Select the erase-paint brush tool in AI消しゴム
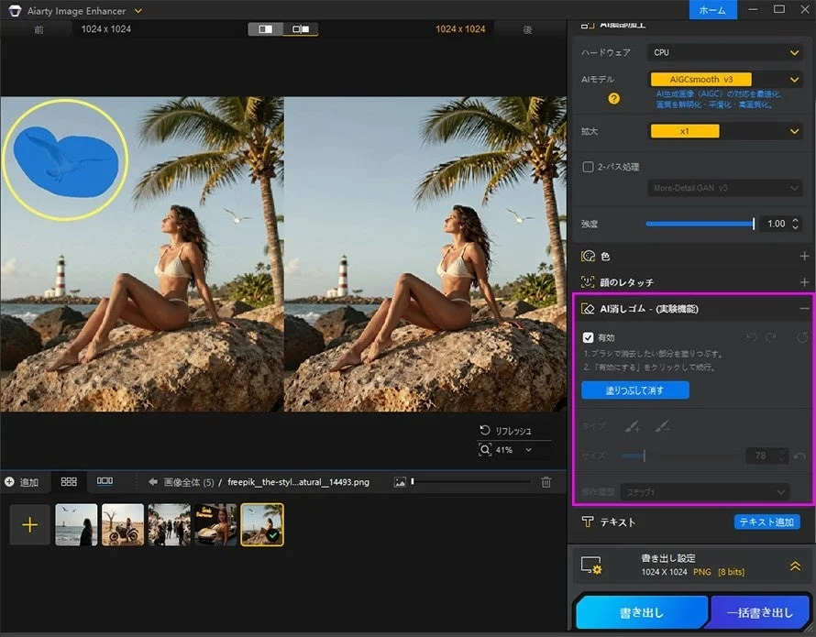 pos(661,427)
